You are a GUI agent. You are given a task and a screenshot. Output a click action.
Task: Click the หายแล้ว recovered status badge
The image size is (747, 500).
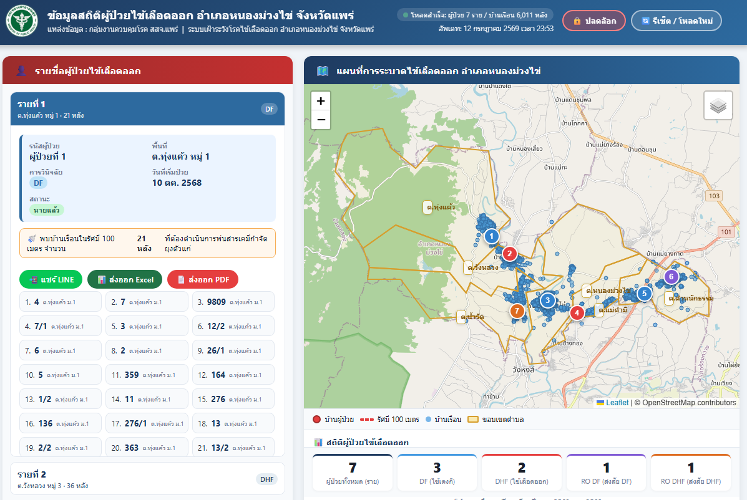pos(47,210)
